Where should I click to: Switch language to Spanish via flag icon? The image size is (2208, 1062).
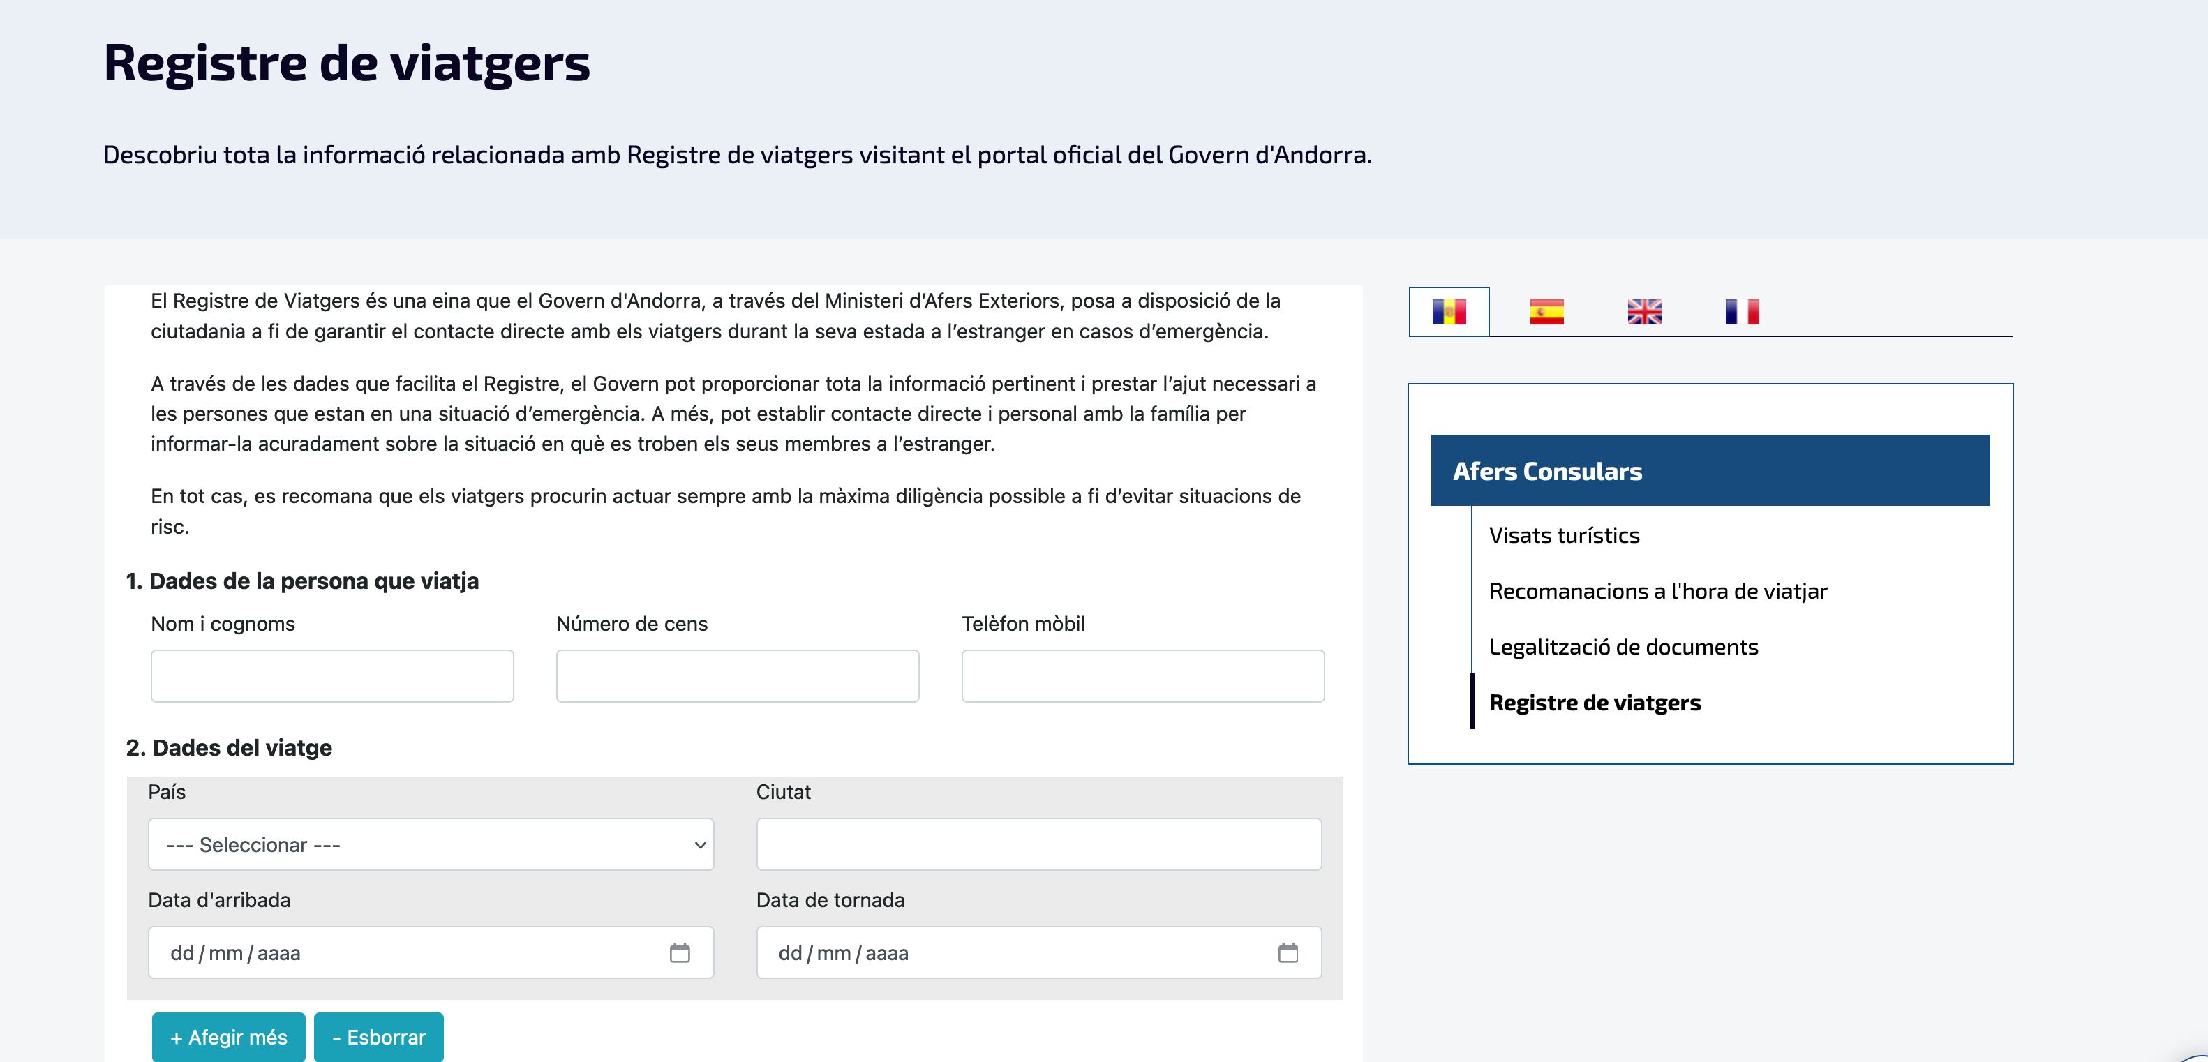(1546, 312)
